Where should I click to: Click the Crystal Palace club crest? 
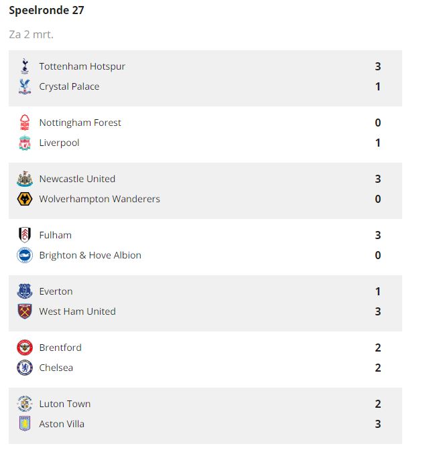(25, 86)
